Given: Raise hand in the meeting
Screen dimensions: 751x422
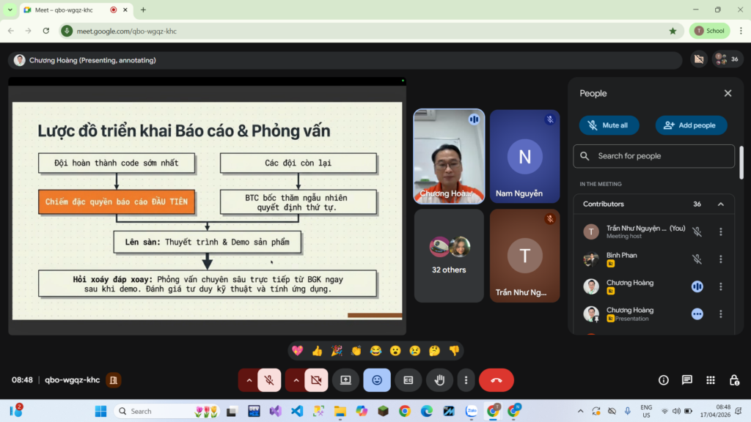Looking at the screenshot, I should [x=439, y=380].
